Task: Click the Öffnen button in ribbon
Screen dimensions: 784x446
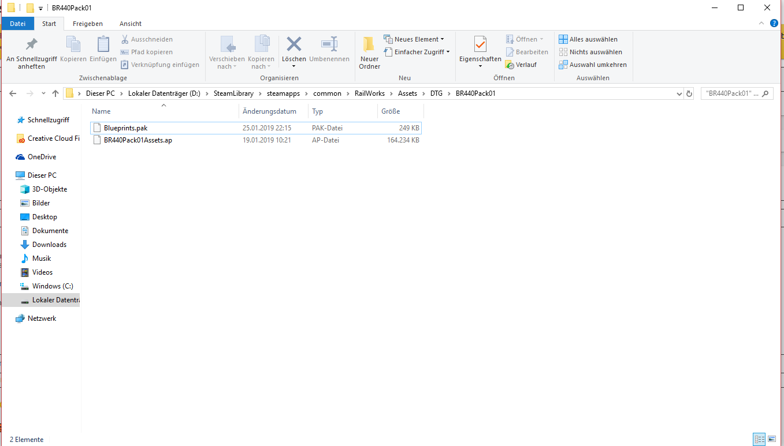Action: click(x=525, y=39)
